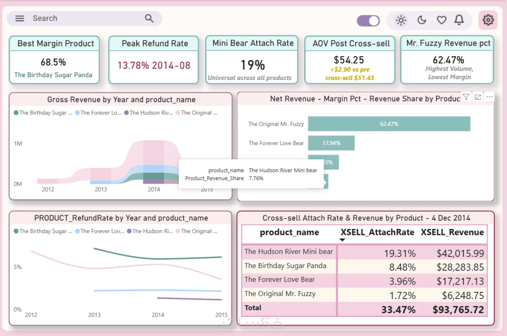The image size is (507, 336).
Task: Toggle The Birthday Sugar legend in Gross Revenue chart
Action: tap(43, 113)
